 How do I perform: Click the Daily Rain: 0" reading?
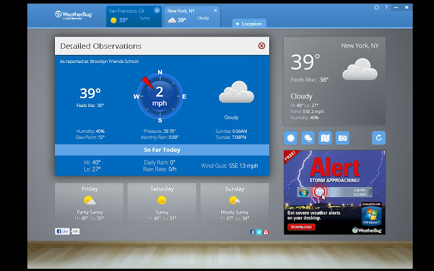point(160,163)
